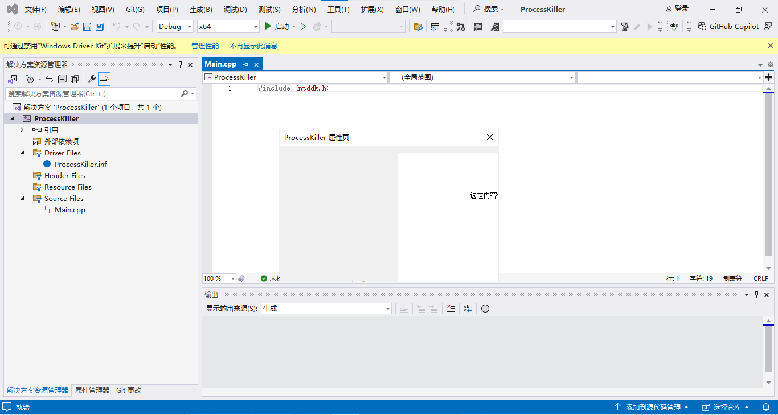Switch to the 属性管理器 tab
This screenshot has width=778, height=415.
pyautogui.click(x=92, y=391)
